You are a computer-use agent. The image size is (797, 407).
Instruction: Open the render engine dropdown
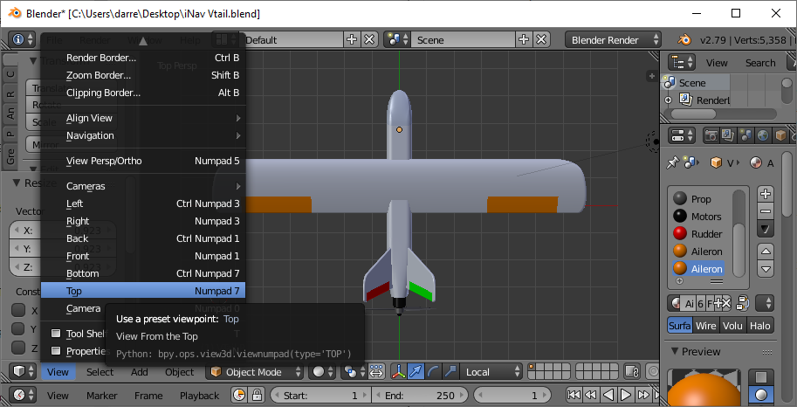(x=614, y=39)
